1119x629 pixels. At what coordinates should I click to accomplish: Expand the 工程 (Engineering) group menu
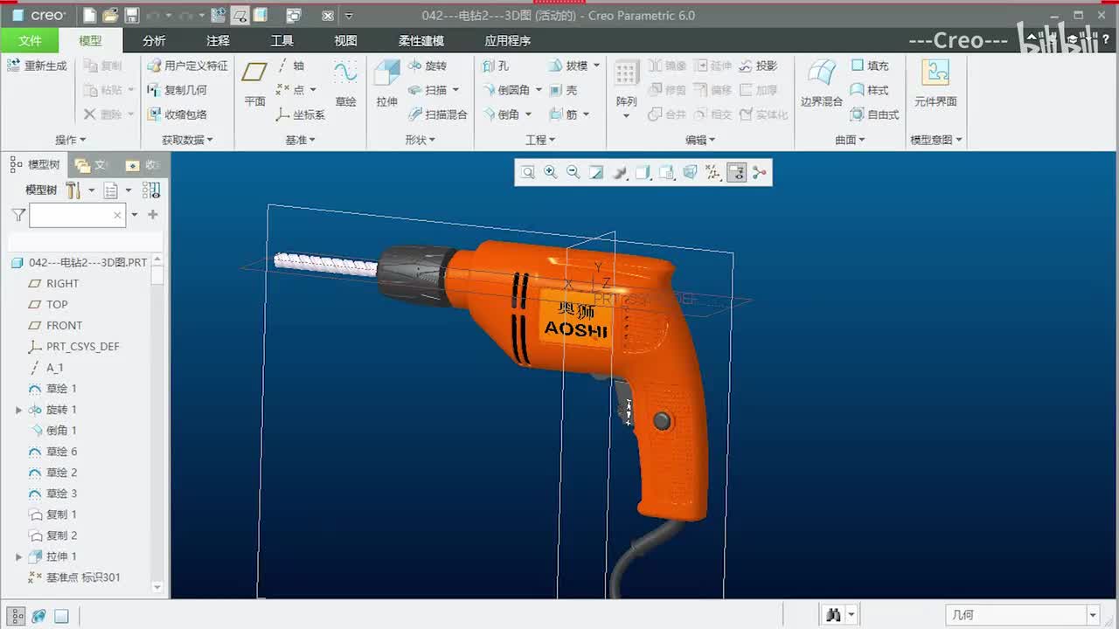540,140
